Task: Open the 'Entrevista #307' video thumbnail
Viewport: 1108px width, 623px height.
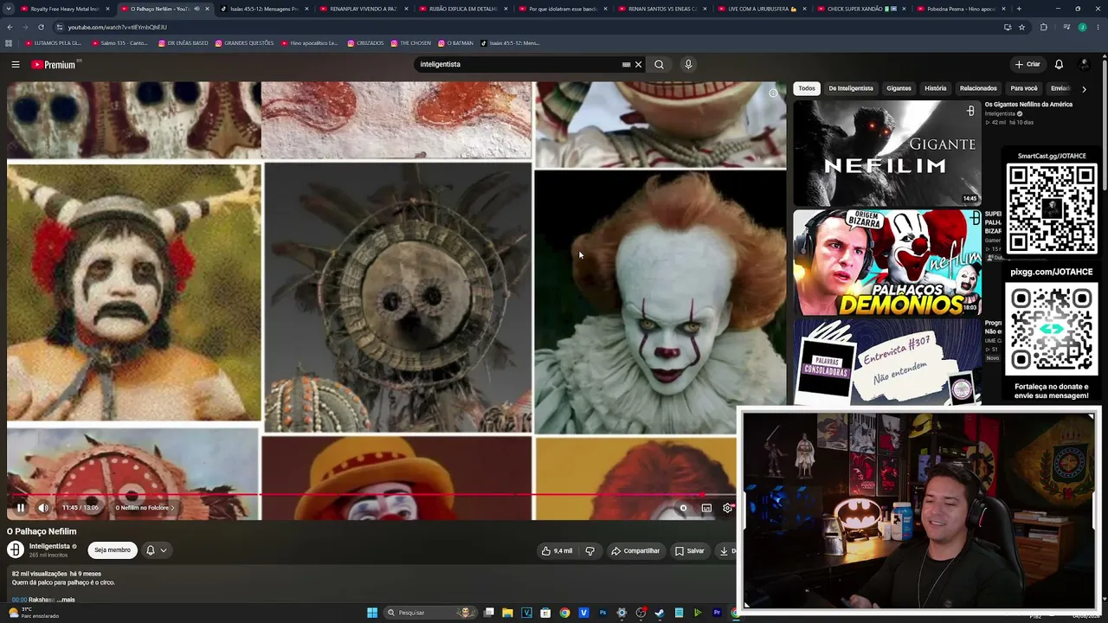Action: [887, 362]
